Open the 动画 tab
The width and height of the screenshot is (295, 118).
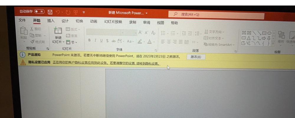[x=94, y=22]
